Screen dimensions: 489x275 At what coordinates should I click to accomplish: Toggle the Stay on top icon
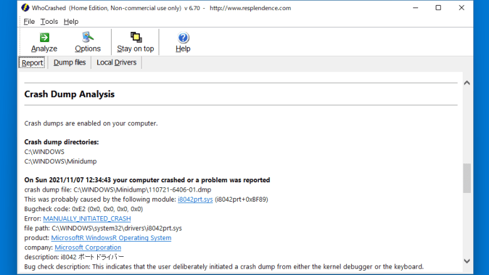(135, 37)
